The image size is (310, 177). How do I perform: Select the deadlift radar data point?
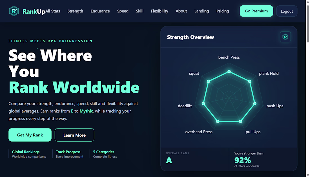point(203,103)
